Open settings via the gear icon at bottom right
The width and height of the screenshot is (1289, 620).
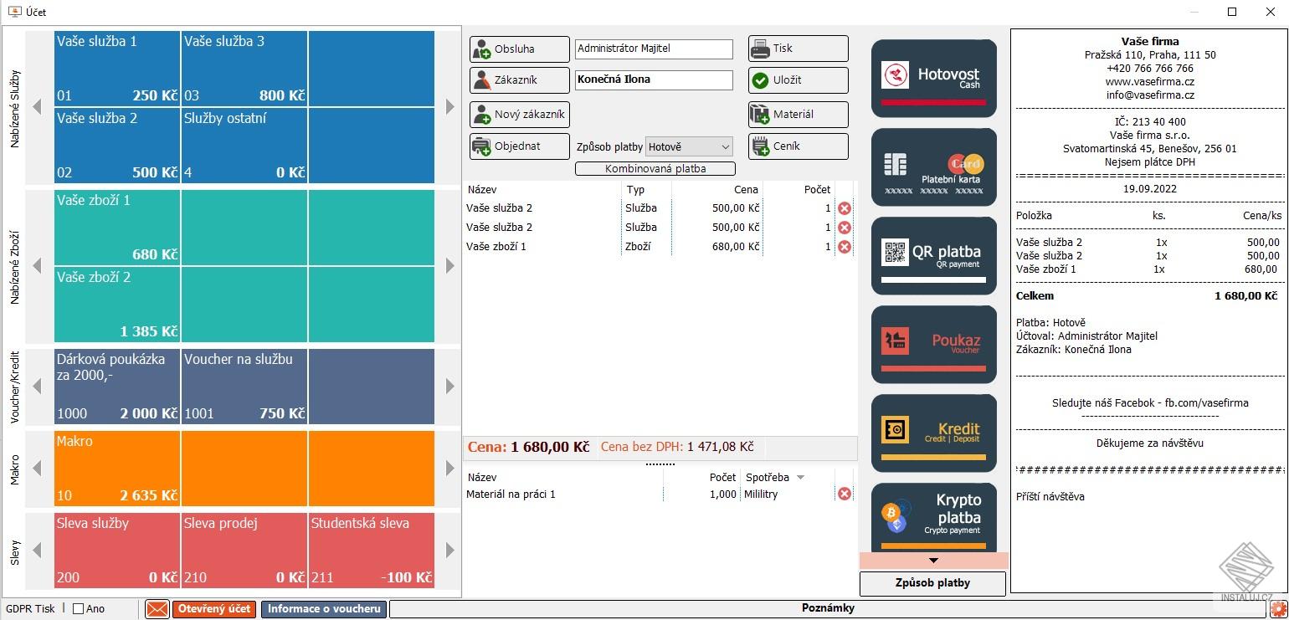[1278, 609]
